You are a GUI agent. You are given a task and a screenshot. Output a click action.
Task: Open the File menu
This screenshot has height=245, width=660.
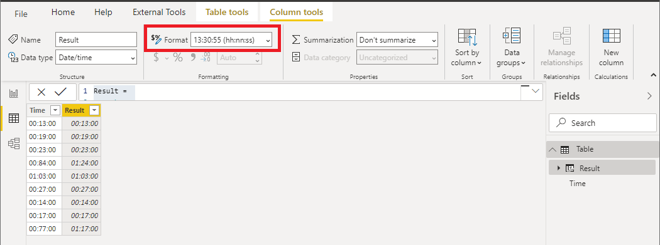[x=21, y=13]
